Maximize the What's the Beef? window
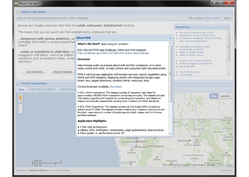The height and width of the screenshot is (177, 249). point(221,3)
